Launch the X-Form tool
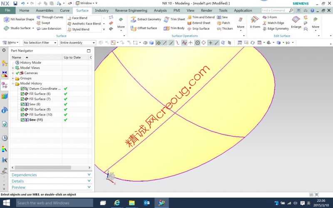Viewport: 333px width, 208px height. [x=255, y=22]
